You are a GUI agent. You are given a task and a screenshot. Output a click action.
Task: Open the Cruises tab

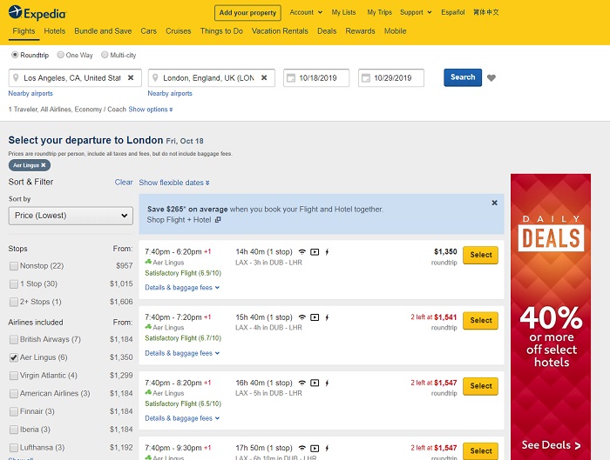(x=178, y=31)
